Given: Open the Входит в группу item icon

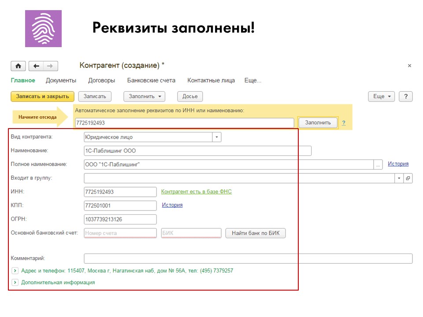Looking at the screenshot, I should tap(408, 178).
